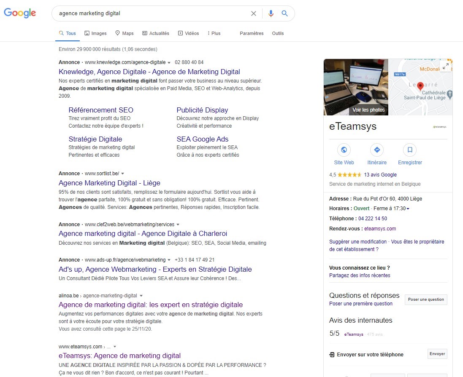This screenshot has width=463, height=377.
Task: Click the Google logo
Action: click(20, 13)
